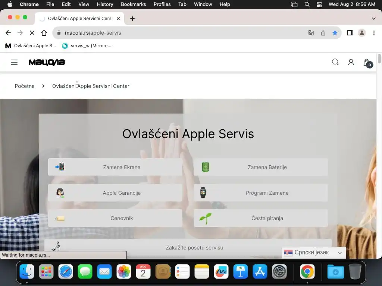This screenshot has width=382, height=286.
Task: Open Launchpad from the Dock
Action: tap(46, 271)
